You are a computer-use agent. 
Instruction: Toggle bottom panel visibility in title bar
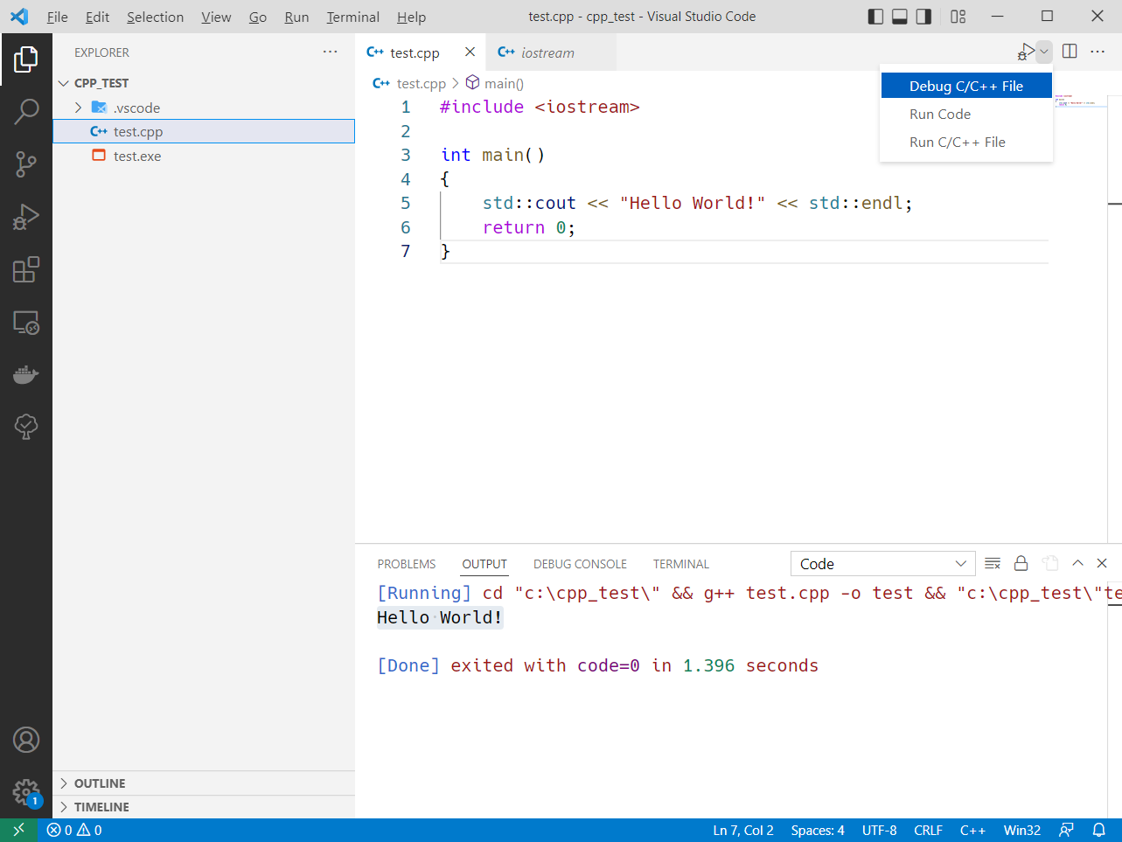tap(900, 17)
